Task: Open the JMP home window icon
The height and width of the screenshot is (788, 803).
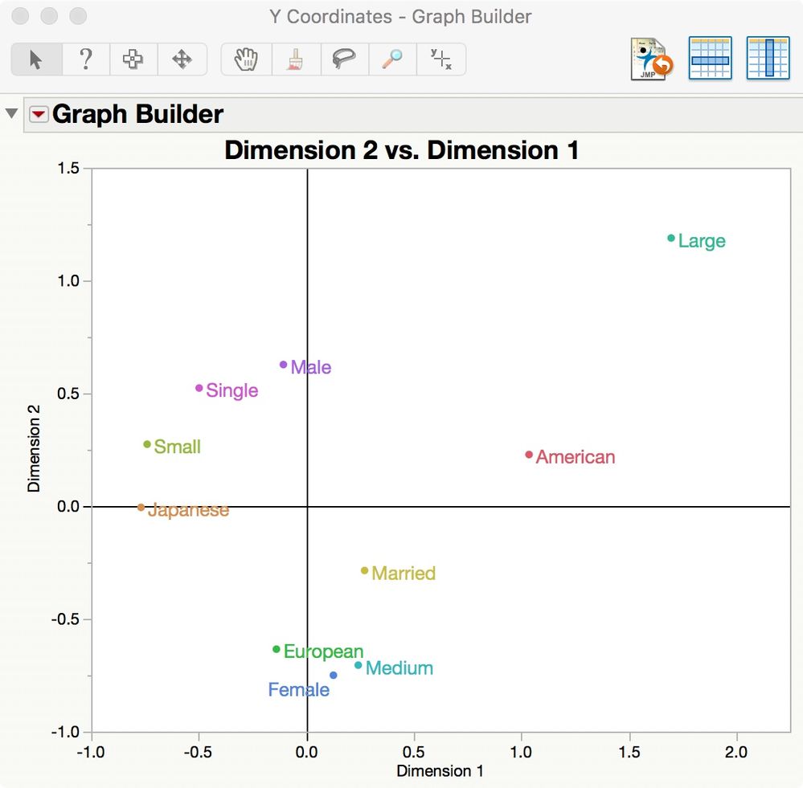Action: click(x=651, y=59)
